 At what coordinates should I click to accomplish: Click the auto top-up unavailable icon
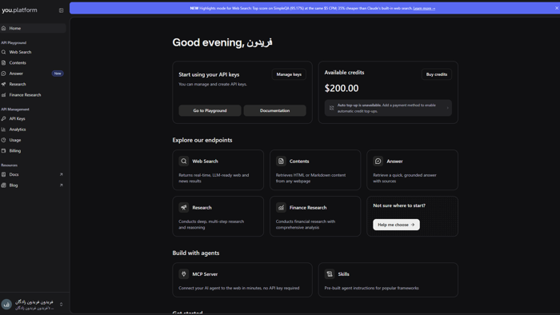[x=331, y=108]
